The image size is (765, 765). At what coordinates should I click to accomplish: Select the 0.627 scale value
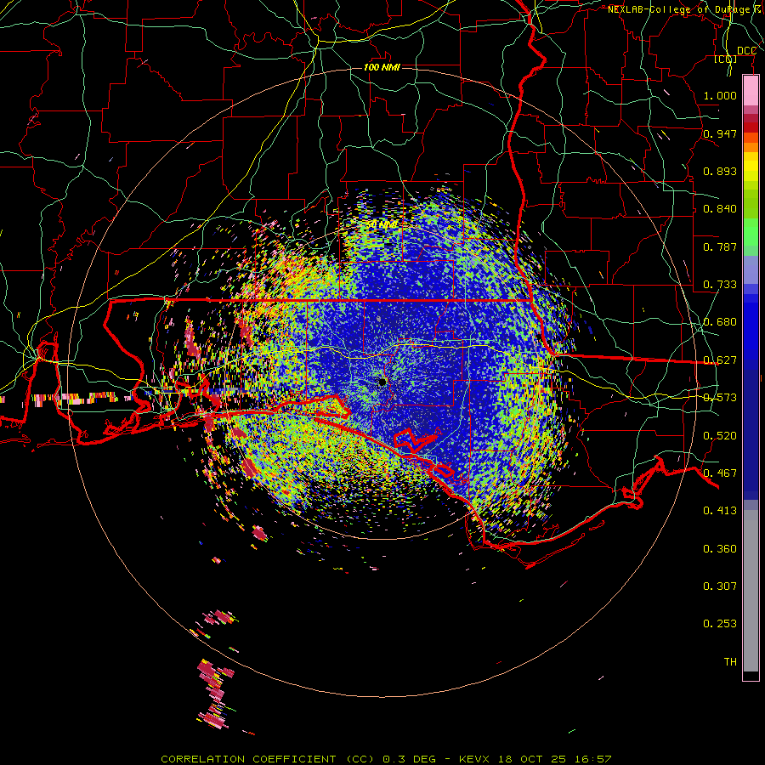click(720, 360)
